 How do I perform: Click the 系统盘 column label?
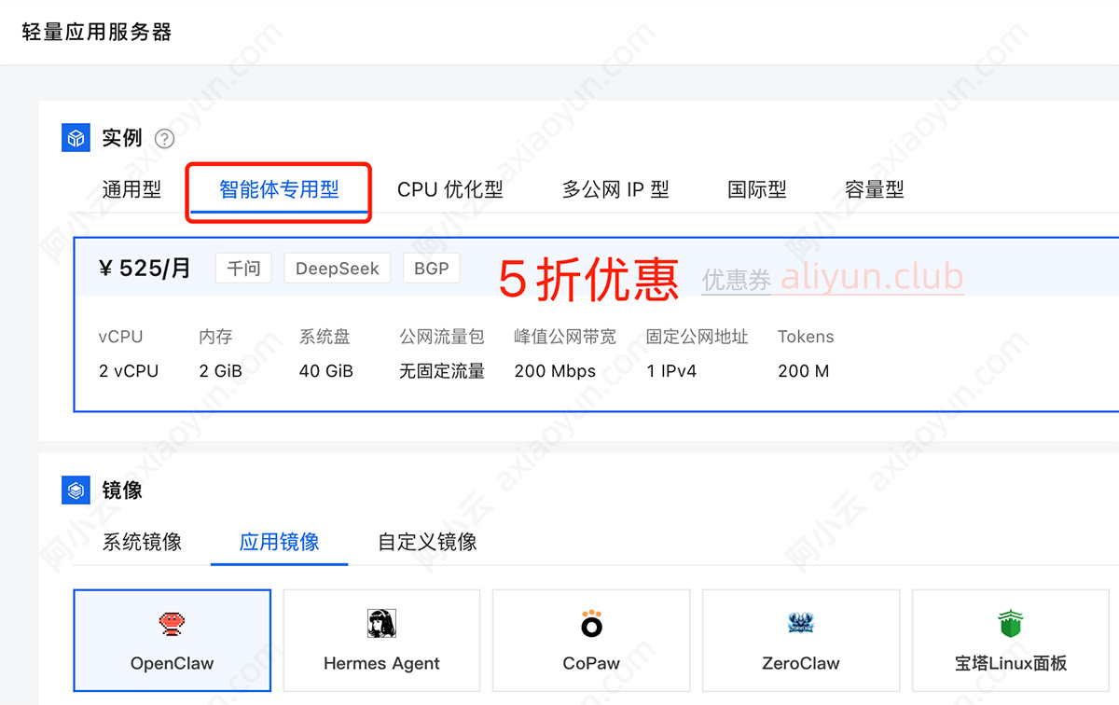[x=325, y=337]
